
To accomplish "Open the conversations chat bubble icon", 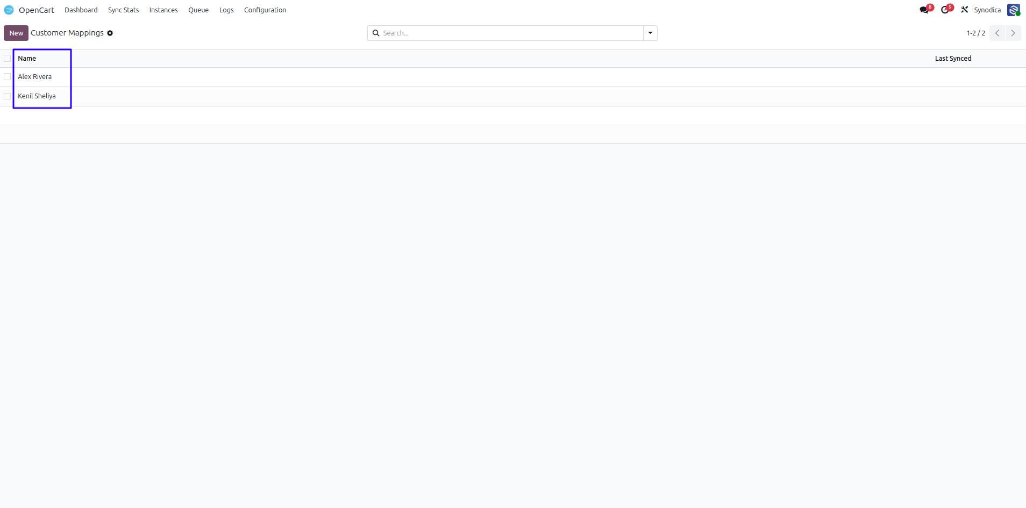I will coord(924,10).
